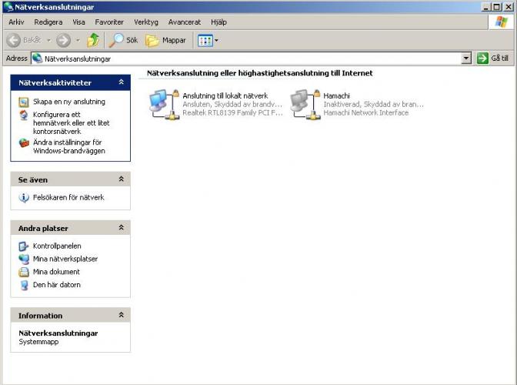This screenshot has height=385, width=517.
Task: Collapse the Nätverksaktiviteter panel
Action: tap(121, 82)
